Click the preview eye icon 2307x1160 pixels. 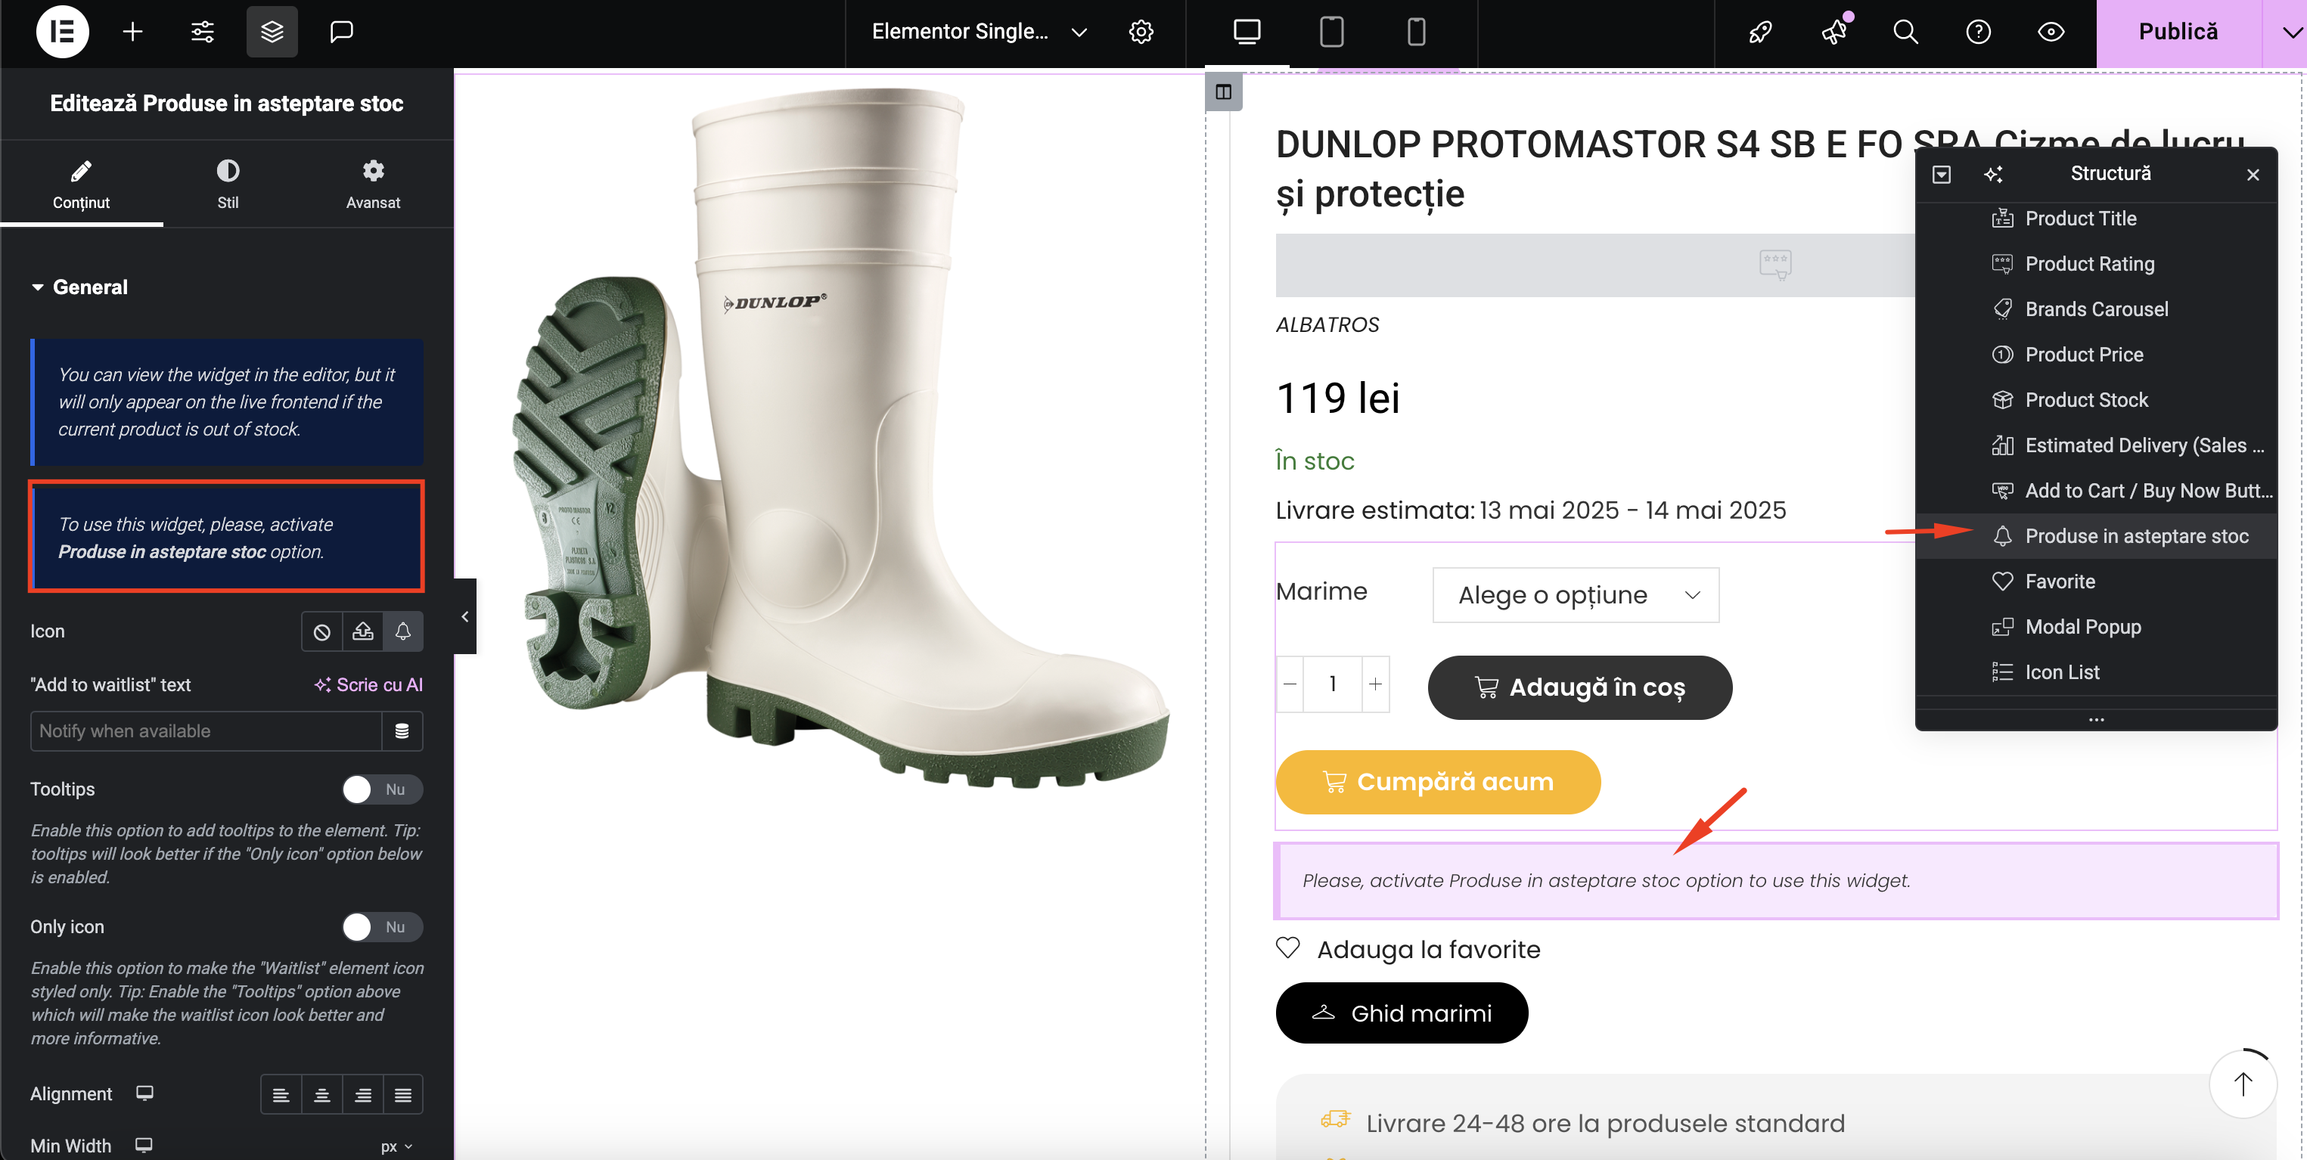(x=2051, y=33)
